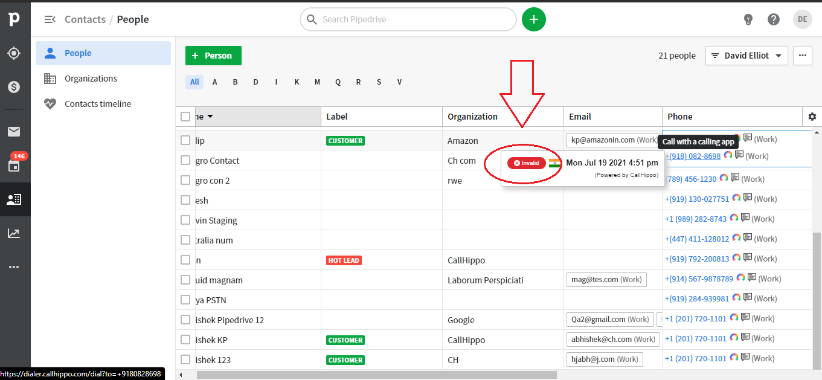This screenshot has width=822, height=380.
Task: Click Organization column header
Action: tap(503, 117)
